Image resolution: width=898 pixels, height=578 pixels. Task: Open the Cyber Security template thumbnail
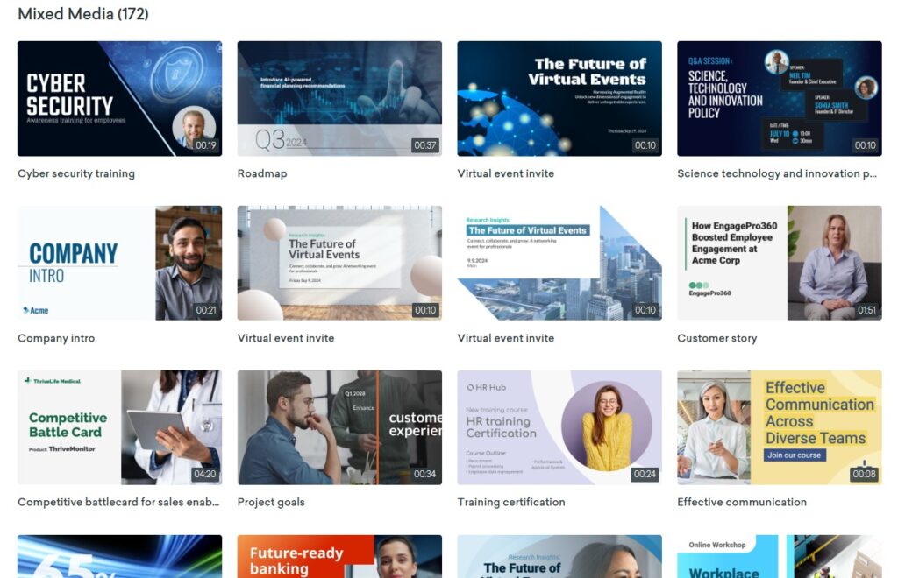(119, 98)
